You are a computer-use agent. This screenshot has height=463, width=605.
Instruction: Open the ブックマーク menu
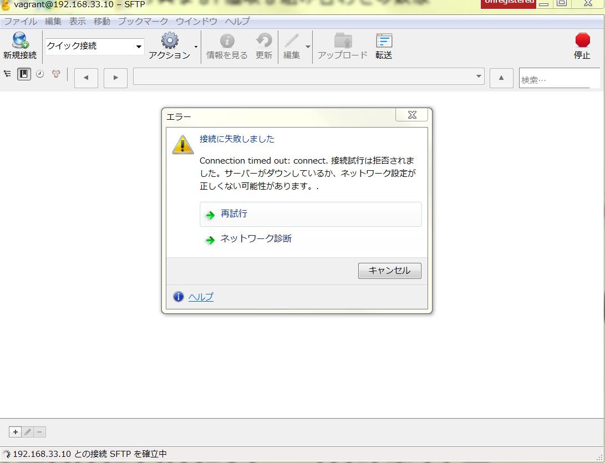tap(143, 22)
